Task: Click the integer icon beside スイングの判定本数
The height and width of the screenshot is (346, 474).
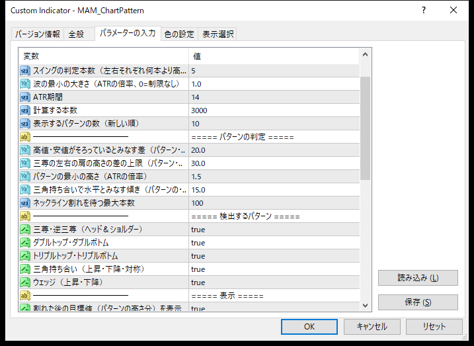Action: pyautogui.click(x=25, y=71)
